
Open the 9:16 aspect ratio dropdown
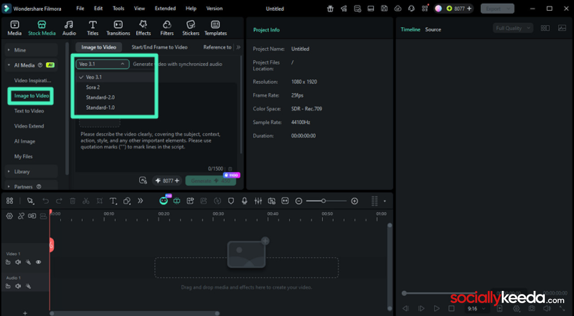click(x=476, y=308)
